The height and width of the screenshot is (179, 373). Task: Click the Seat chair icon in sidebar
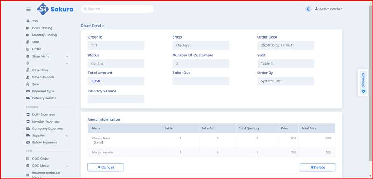[x=28, y=84]
